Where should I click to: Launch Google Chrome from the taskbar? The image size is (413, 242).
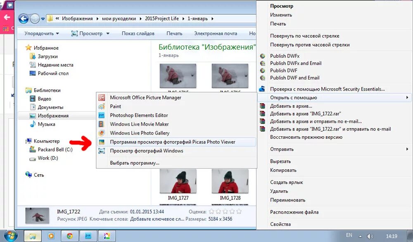(x=69, y=236)
